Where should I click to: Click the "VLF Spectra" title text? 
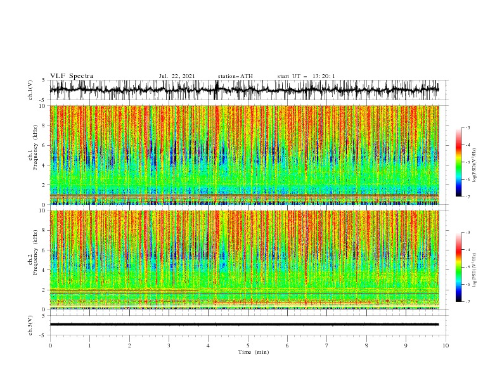point(72,76)
